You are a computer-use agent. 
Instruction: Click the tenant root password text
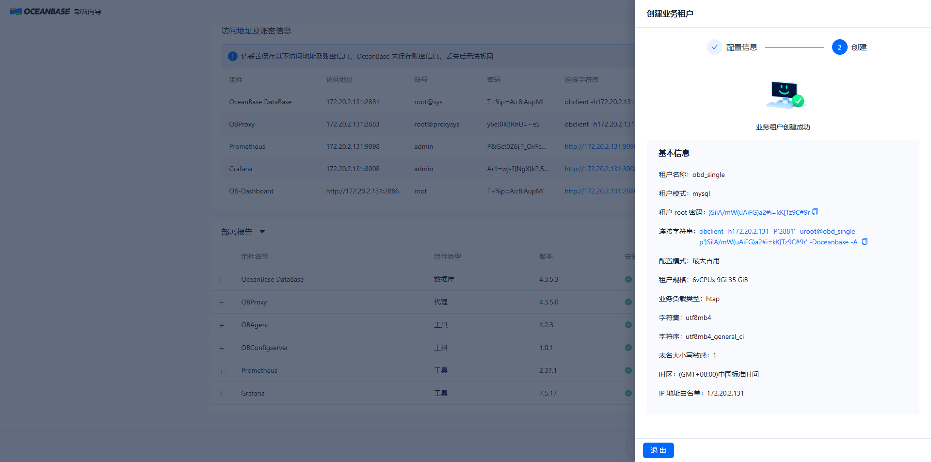pos(759,212)
